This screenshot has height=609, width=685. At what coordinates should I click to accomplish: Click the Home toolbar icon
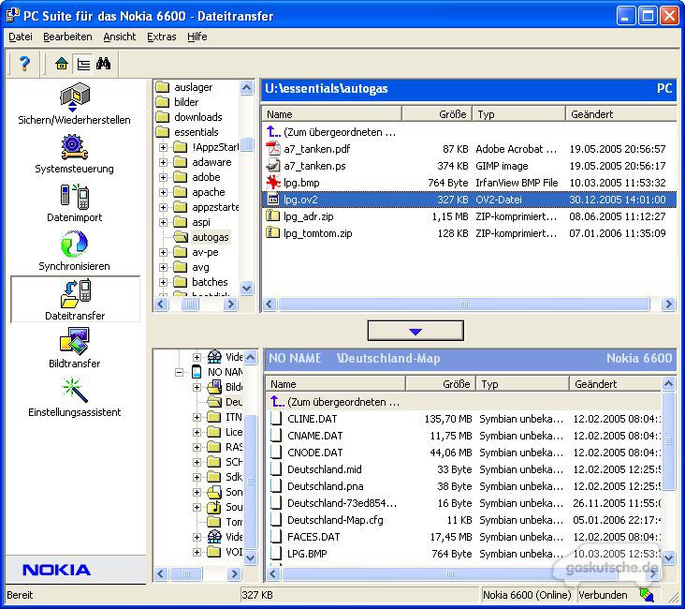62,64
